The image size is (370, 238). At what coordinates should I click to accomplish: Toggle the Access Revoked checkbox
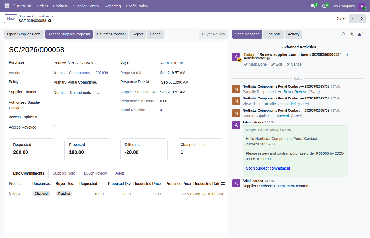pyautogui.click(x=54, y=127)
